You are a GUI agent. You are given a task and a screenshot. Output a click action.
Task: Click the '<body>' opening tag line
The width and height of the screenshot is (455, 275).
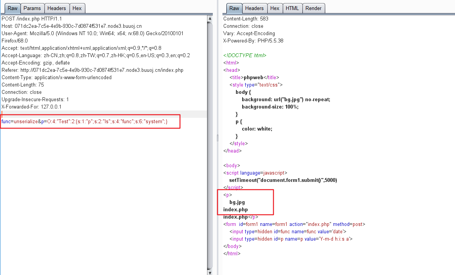pyautogui.click(x=232, y=166)
